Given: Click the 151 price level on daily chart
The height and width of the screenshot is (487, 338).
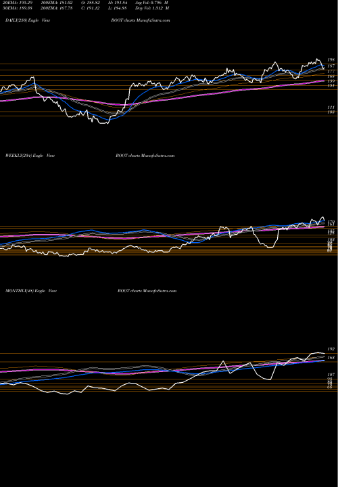Looking at the screenshot, I should (331, 85).
